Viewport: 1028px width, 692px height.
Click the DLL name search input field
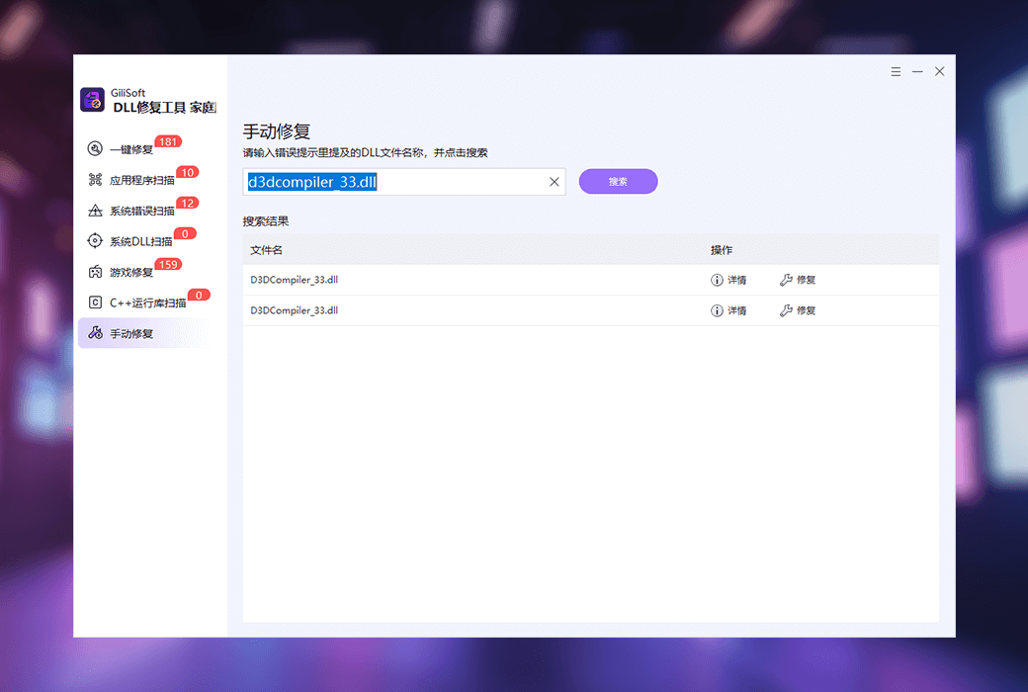404,182
